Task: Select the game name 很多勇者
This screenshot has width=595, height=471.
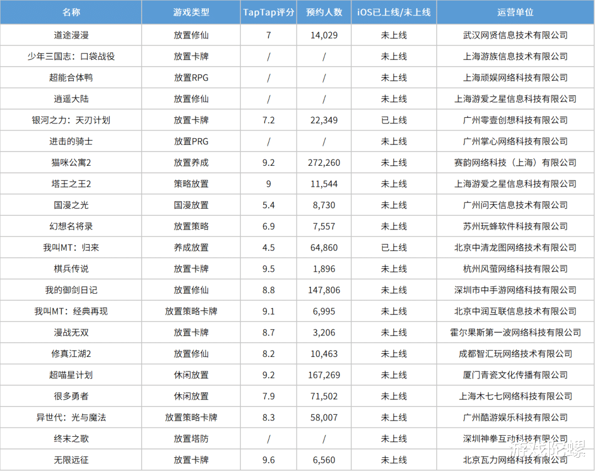Action: pyautogui.click(x=71, y=397)
